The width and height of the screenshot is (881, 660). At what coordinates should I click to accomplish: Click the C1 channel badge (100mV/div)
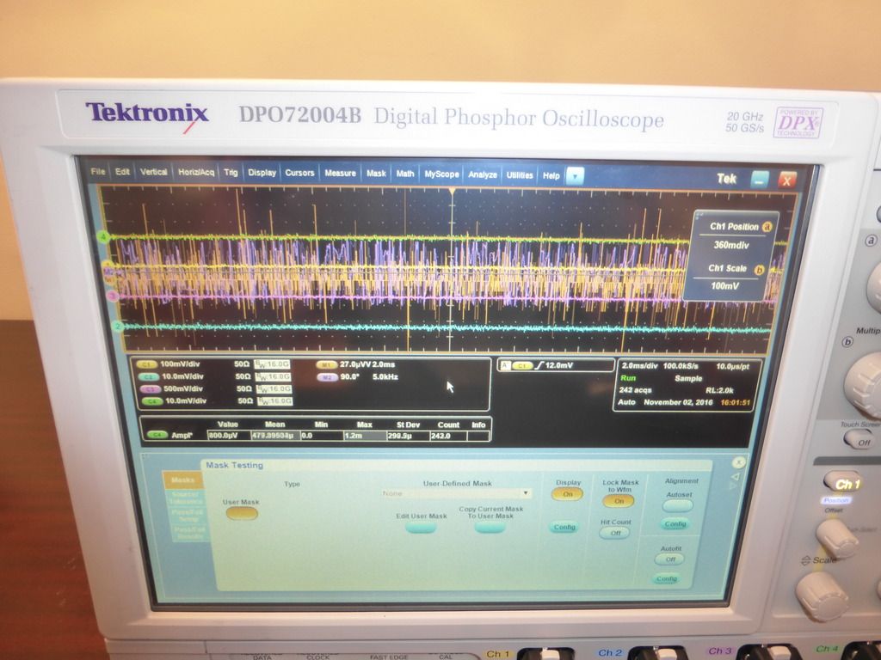click(146, 364)
